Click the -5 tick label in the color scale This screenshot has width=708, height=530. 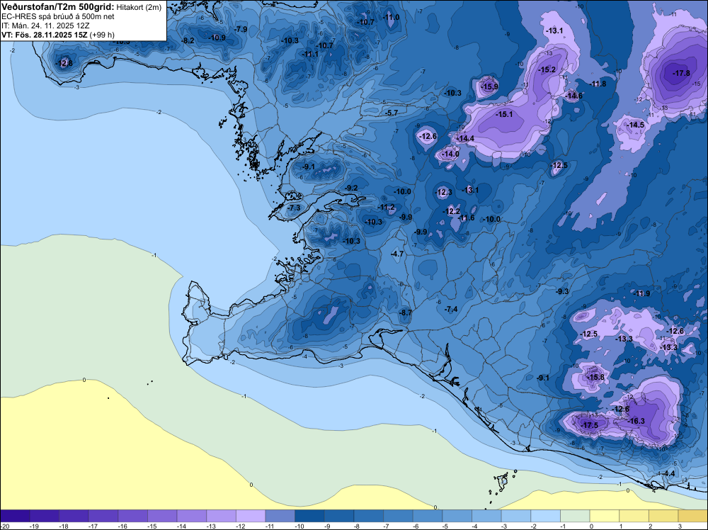(x=445, y=526)
